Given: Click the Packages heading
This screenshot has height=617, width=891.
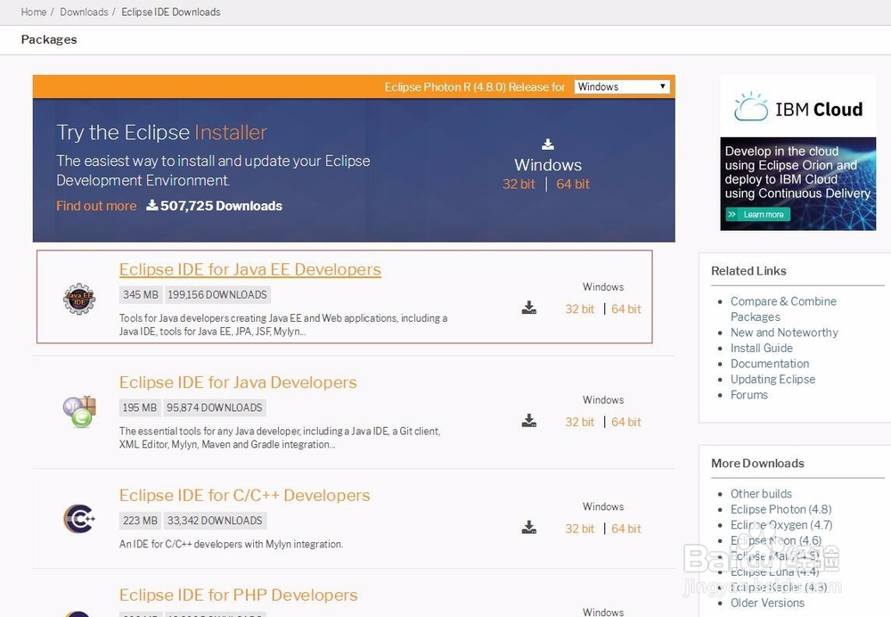Looking at the screenshot, I should (x=49, y=40).
